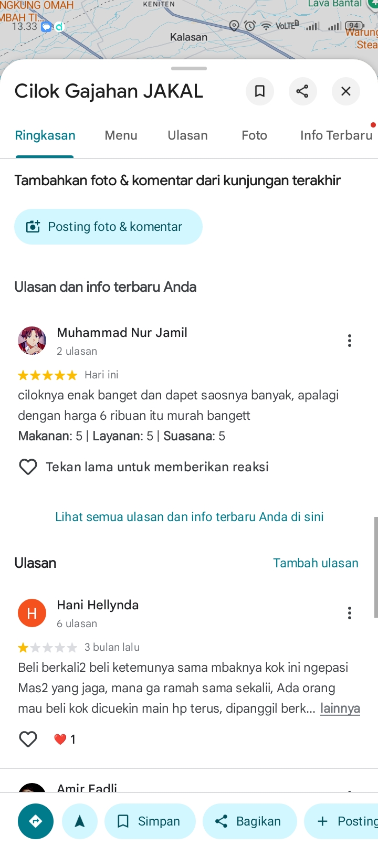This screenshot has height=846, width=378.
Task: Tap the bookmark save icon beside title
Action: (x=259, y=91)
